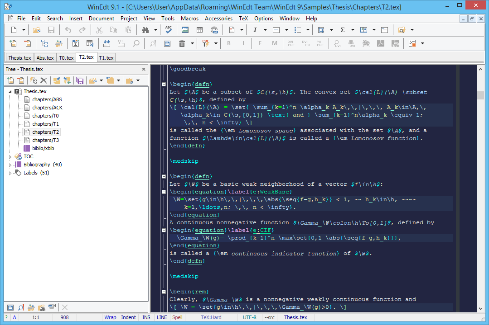Click UTF-8 encoding in the status bar
The width and height of the screenshot is (489, 325).
(250, 317)
